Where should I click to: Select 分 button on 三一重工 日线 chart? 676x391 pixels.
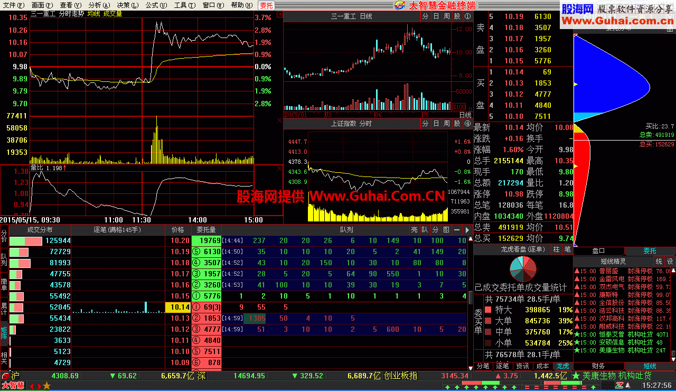pos(426,16)
